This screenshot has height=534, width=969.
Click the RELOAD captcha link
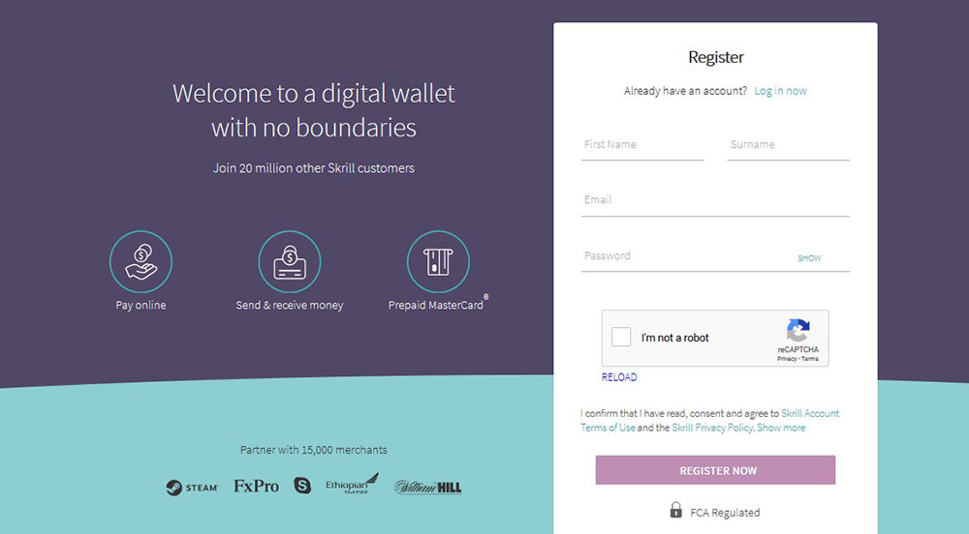(x=619, y=377)
